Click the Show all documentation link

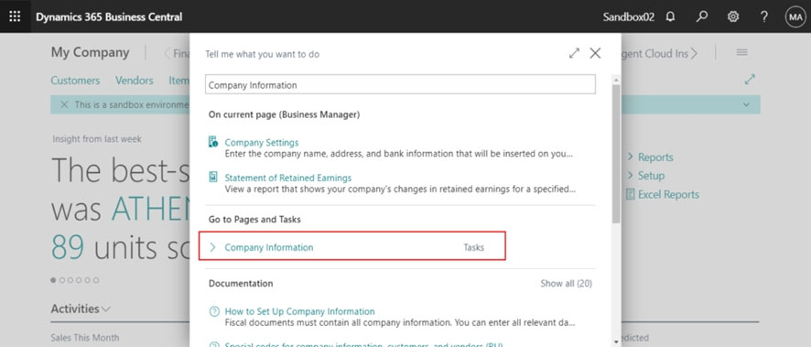coord(567,284)
